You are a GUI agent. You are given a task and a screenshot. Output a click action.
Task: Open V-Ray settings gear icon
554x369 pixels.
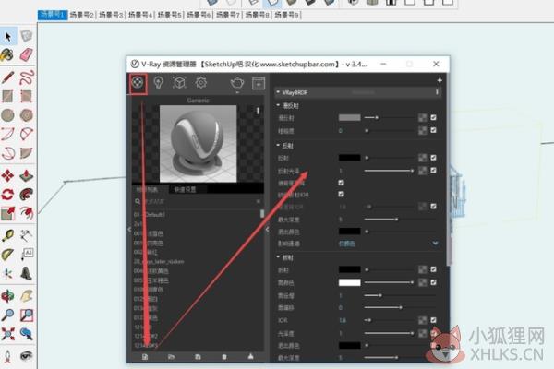(x=201, y=83)
